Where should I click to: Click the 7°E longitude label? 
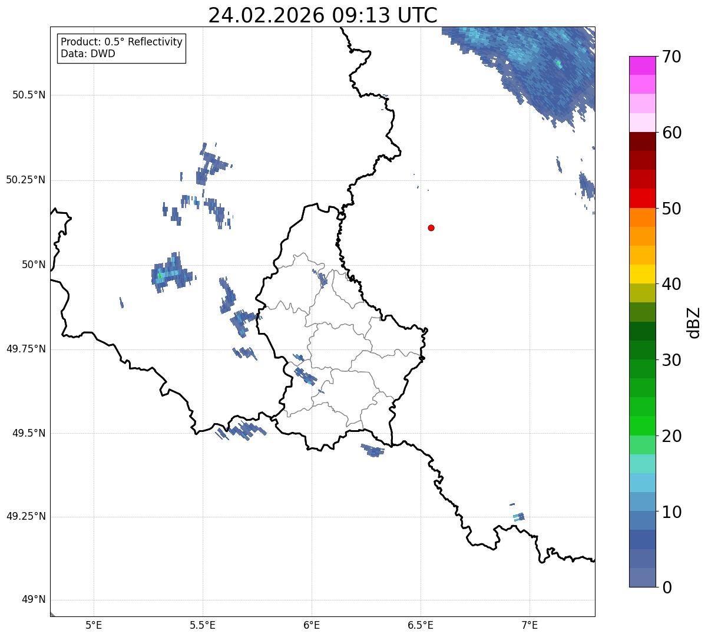point(530,625)
